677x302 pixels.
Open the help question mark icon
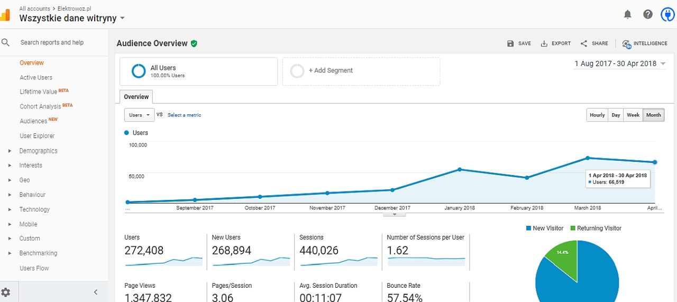[648, 14]
